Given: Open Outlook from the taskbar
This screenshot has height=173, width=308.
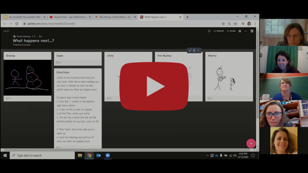Looking at the screenshot, I should pyautogui.click(x=98, y=155).
